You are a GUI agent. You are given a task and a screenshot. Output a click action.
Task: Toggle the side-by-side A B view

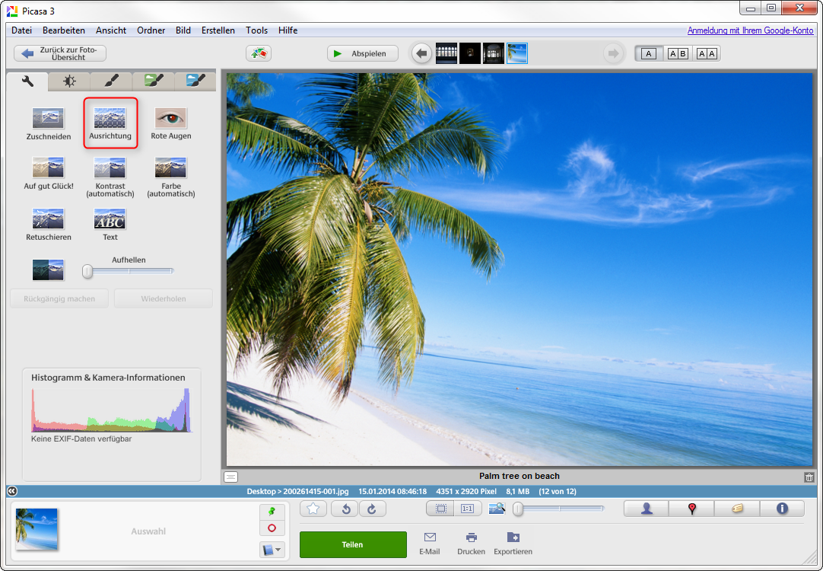click(678, 53)
